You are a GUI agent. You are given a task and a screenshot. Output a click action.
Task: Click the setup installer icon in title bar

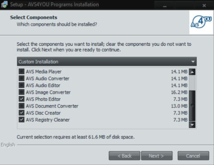point(4,5)
